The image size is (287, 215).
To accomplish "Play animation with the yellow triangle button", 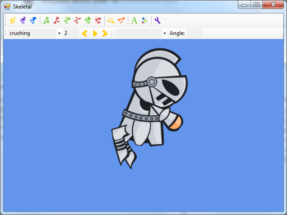I will (x=95, y=33).
